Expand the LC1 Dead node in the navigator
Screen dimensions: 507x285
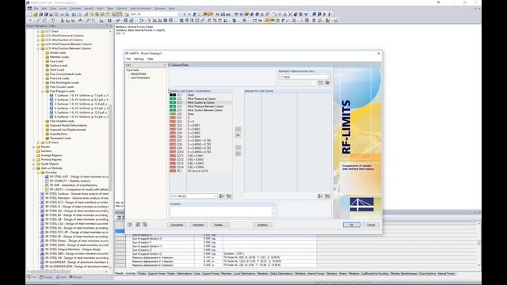[x=38, y=32]
